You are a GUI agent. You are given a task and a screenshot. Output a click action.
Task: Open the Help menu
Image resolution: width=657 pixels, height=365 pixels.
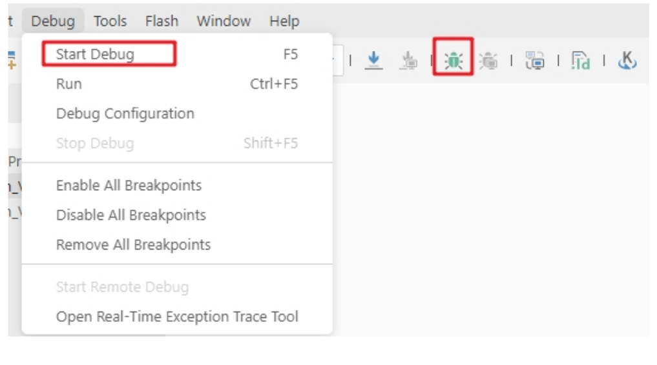(x=284, y=21)
